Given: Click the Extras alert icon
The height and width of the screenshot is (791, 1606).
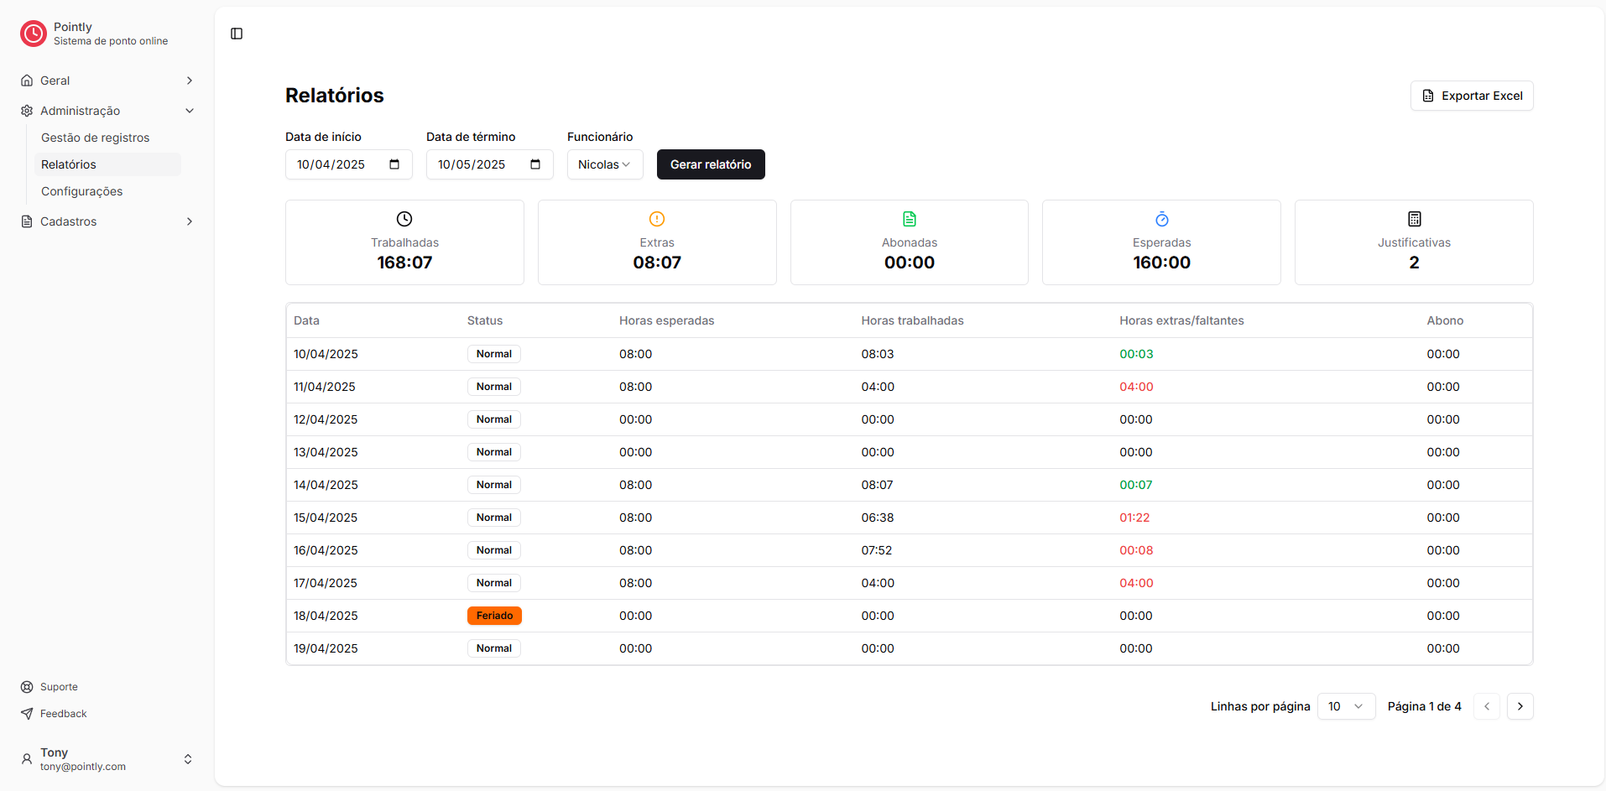Looking at the screenshot, I should (x=657, y=219).
